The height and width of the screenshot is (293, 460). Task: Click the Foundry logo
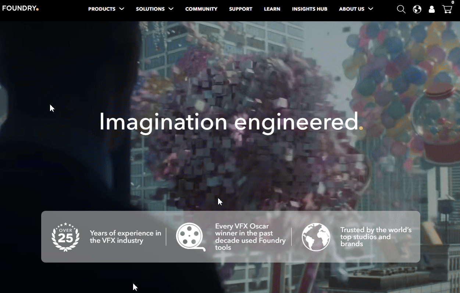(x=20, y=8)
